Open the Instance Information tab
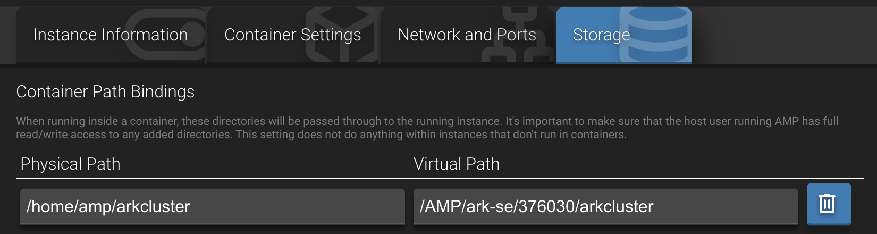877x234 pixels. click(110, 35)
